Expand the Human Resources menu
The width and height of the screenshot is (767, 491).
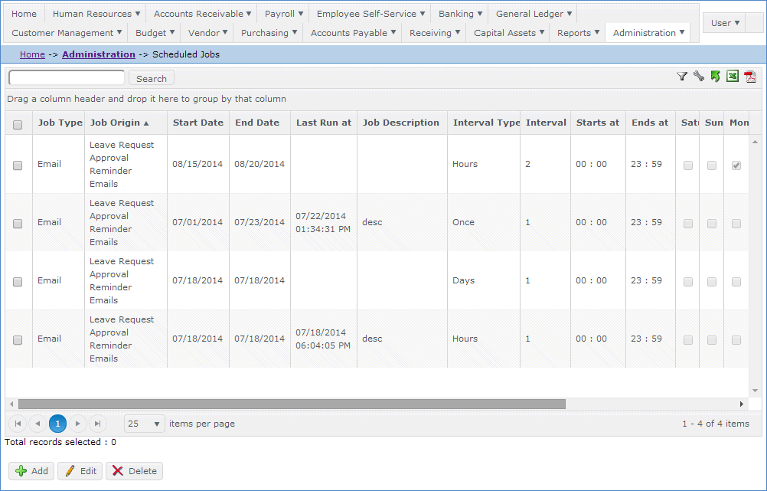pyautogui.click(x=96, y=14)
